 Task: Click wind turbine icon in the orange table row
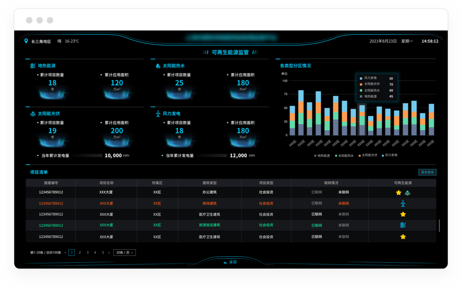(403, 203)
